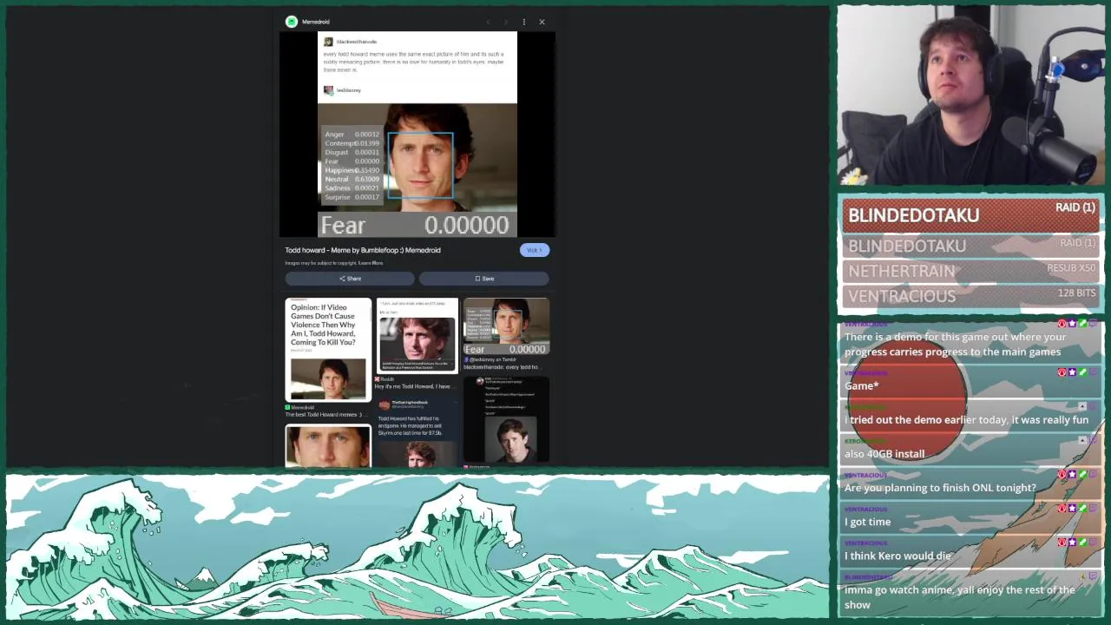Open the close-up Todd Howard face thumbnail
This screenshot has height=625, width=1111.
pos(328,446)
